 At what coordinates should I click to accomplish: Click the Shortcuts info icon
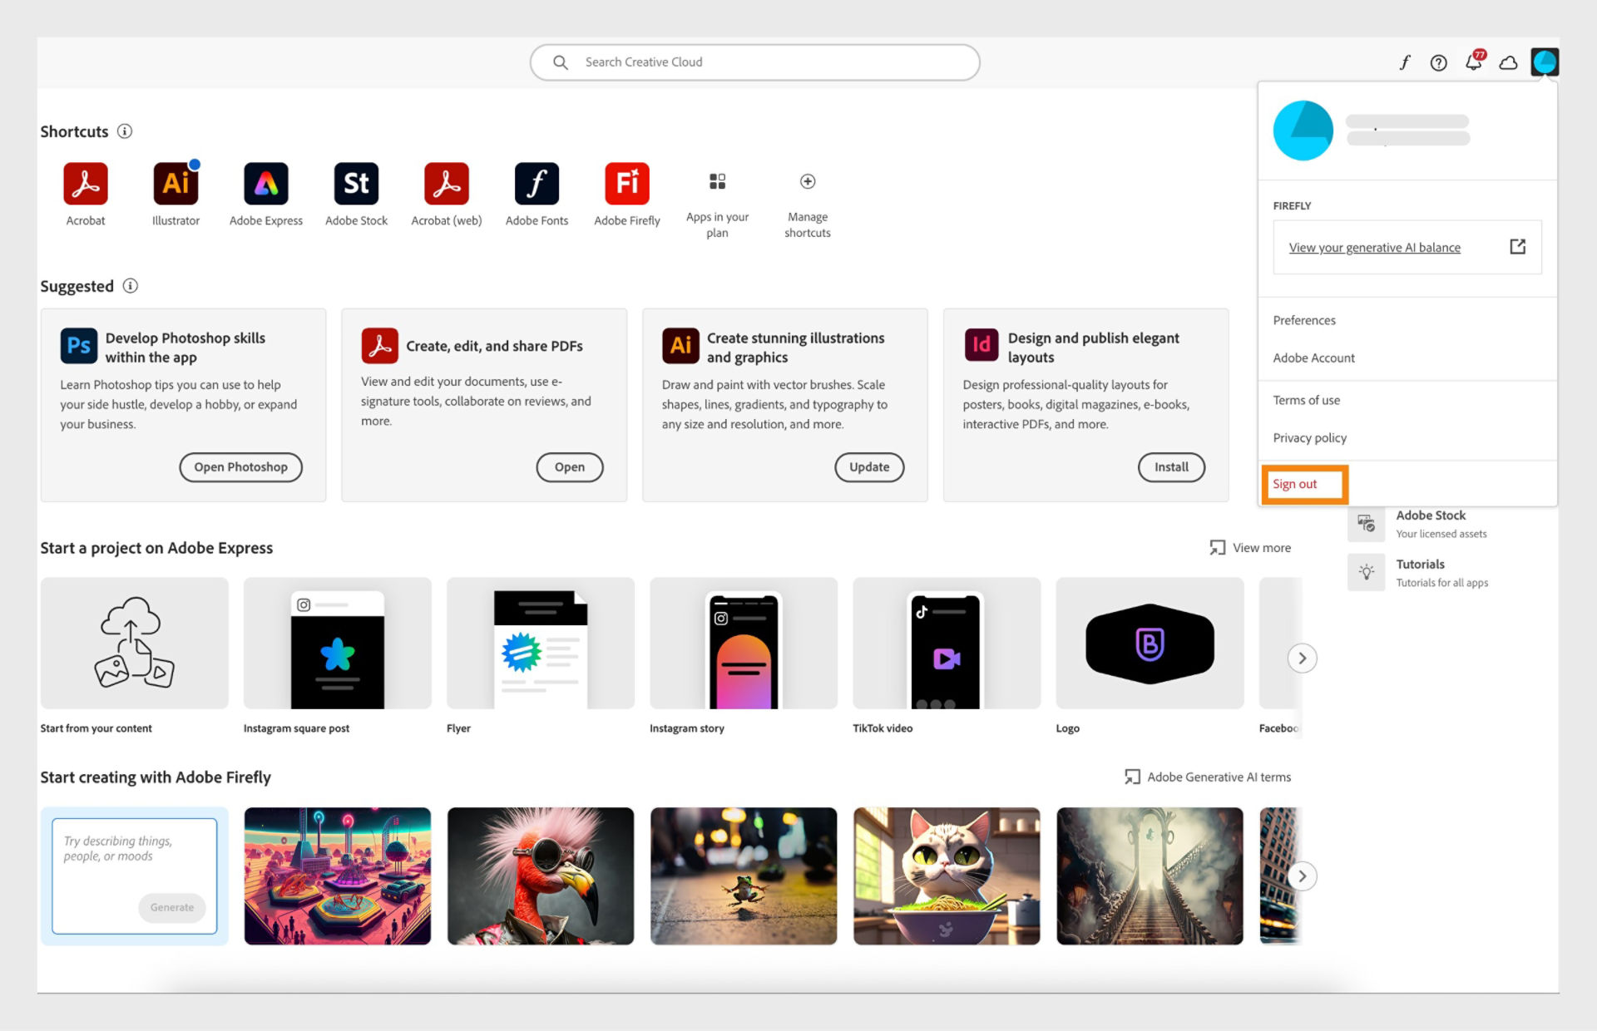tap(125, 131)
